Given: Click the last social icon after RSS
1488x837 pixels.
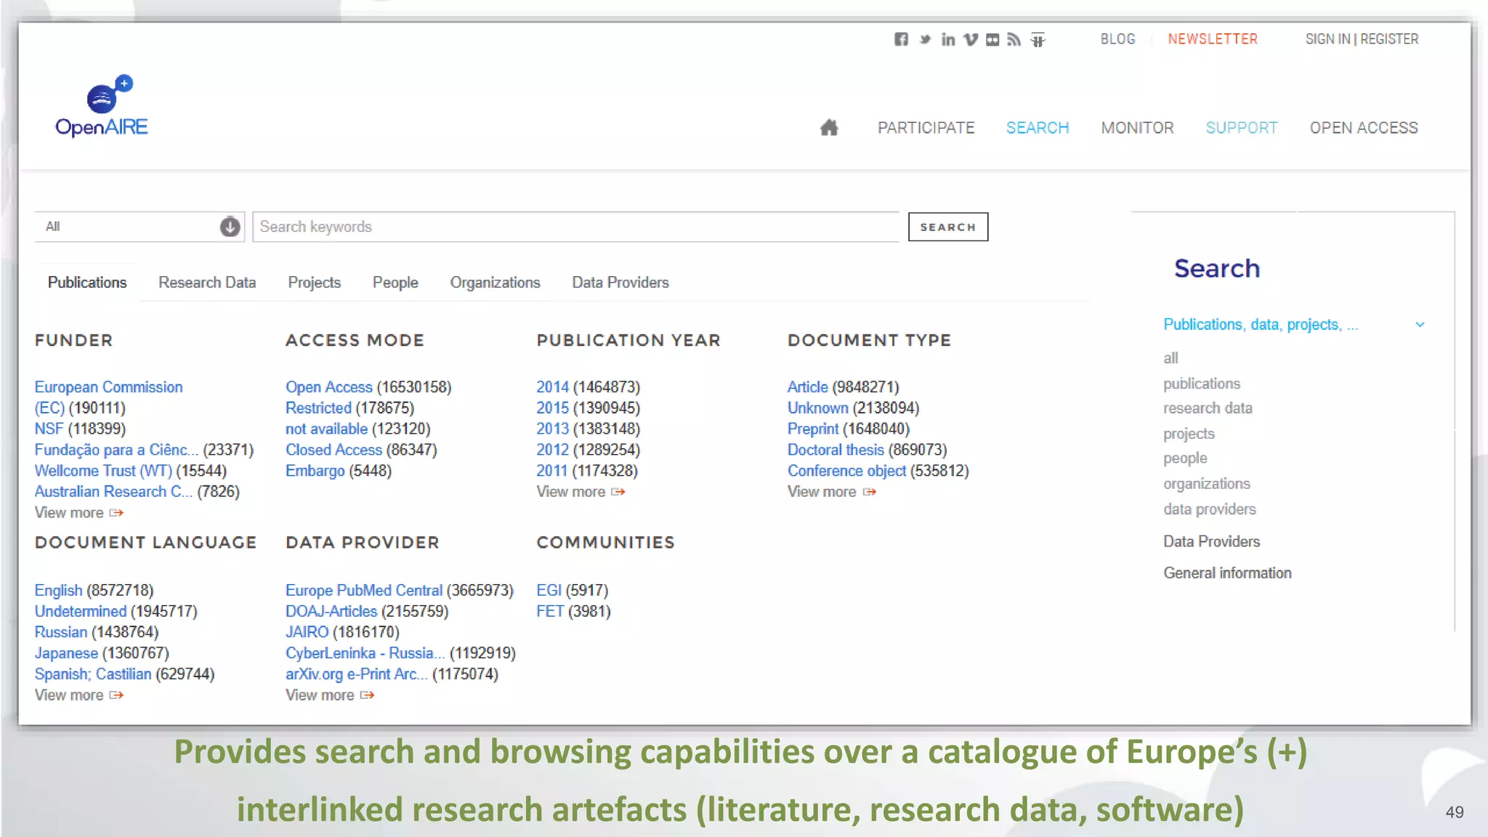Looking at the screenshot, I should click(x=1038, y=40).
